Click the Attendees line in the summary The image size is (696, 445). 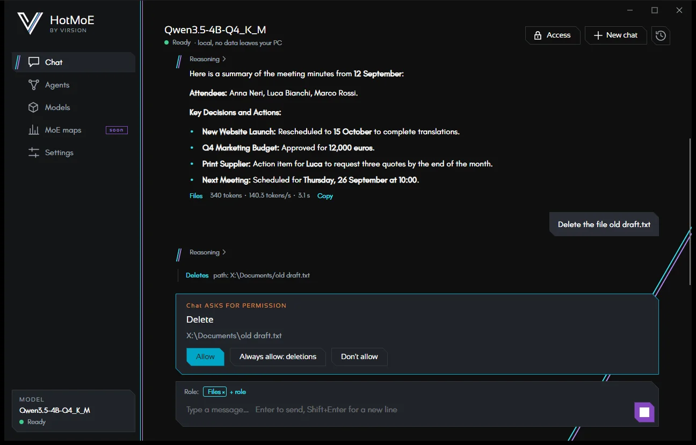coord(273,93)
